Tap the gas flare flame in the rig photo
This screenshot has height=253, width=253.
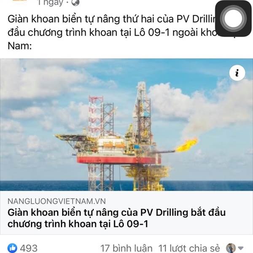tap(186, 145)
